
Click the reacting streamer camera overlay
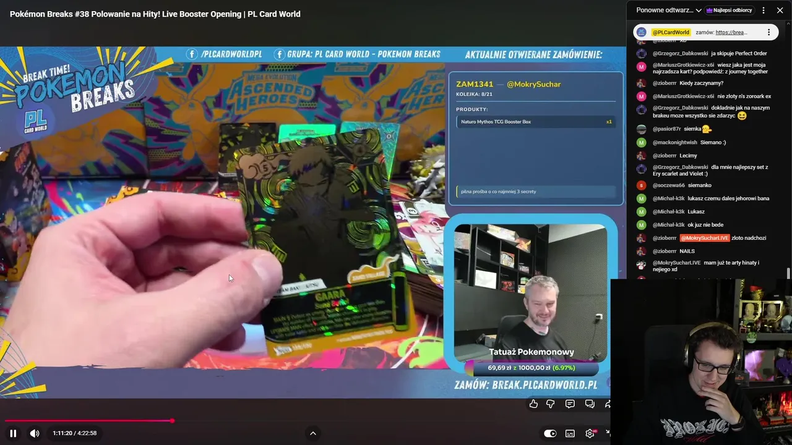pyautogui.click(x=702, y=362)
